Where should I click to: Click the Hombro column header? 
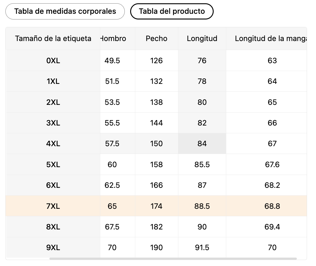pos(114,39)
